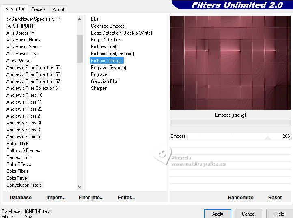
Task: Choose the Engraver (inverse) filter
Action: (x=108, y=68)
